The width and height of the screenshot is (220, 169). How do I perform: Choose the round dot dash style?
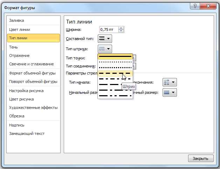tap(115, 62)
